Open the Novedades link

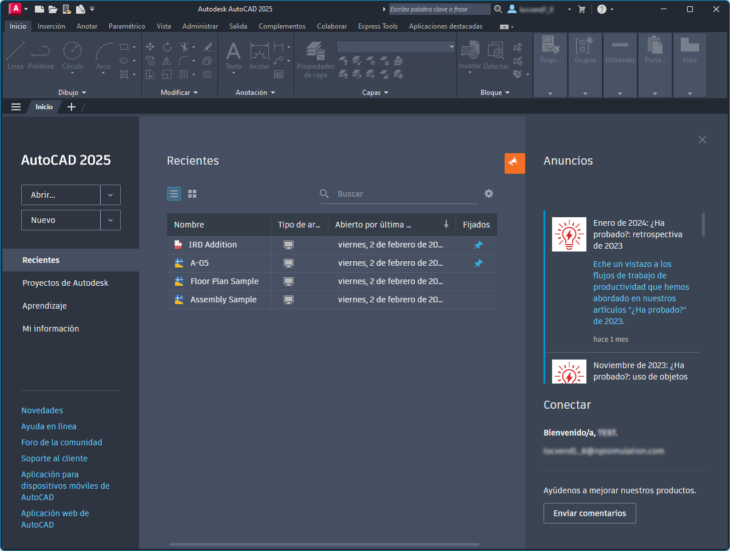[x=42, y=410]
